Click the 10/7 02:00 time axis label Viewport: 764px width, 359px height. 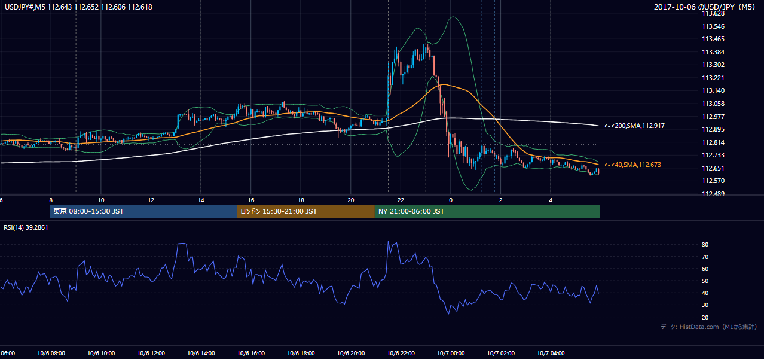[500, 354]
